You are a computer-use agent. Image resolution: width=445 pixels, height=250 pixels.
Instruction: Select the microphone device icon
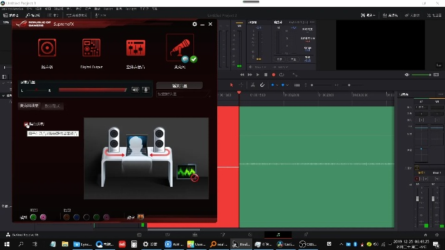(x=179, y=47)
